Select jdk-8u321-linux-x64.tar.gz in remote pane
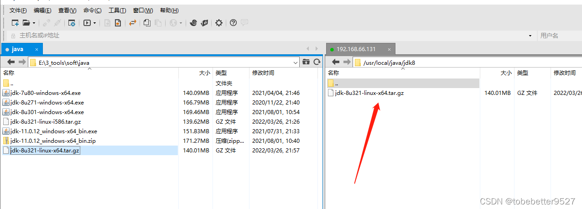582x209 pixels. click(x=403, y=93)
